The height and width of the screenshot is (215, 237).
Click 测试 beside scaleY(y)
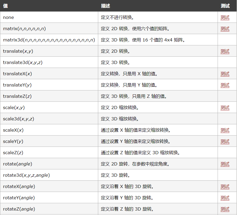click(x=225, y=141)
